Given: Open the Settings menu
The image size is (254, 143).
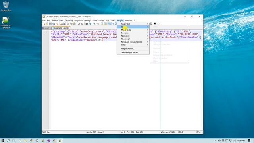Looking at the screenshot, I should tap(87, 21).
